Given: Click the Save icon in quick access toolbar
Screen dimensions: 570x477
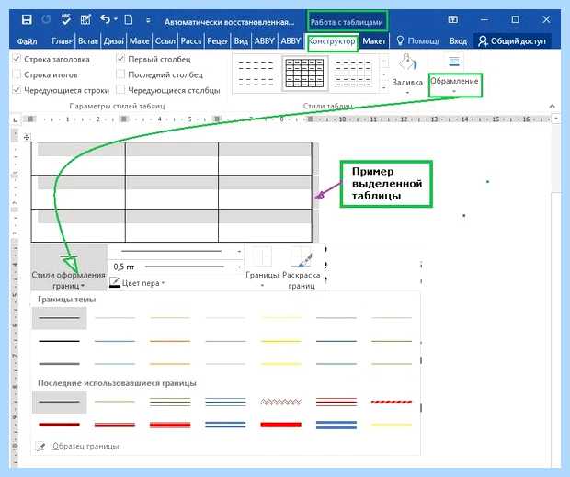Looking at the screenshot, I should coord(27,19).
